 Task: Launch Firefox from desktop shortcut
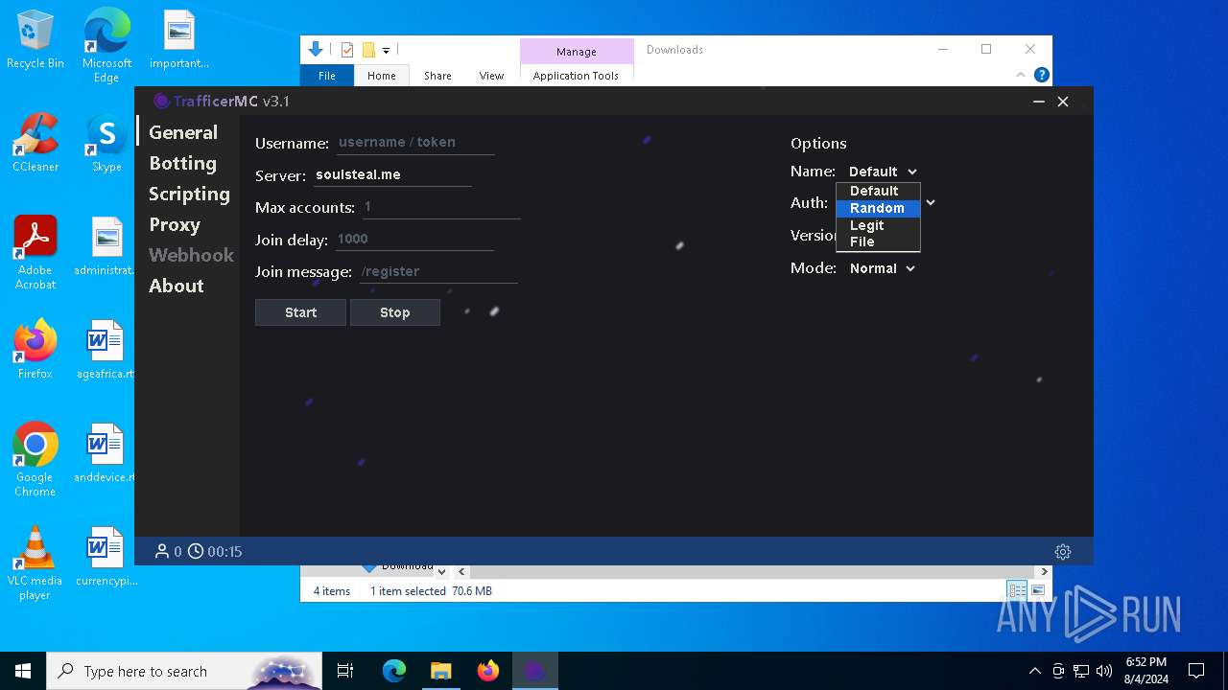coord(35,351)
